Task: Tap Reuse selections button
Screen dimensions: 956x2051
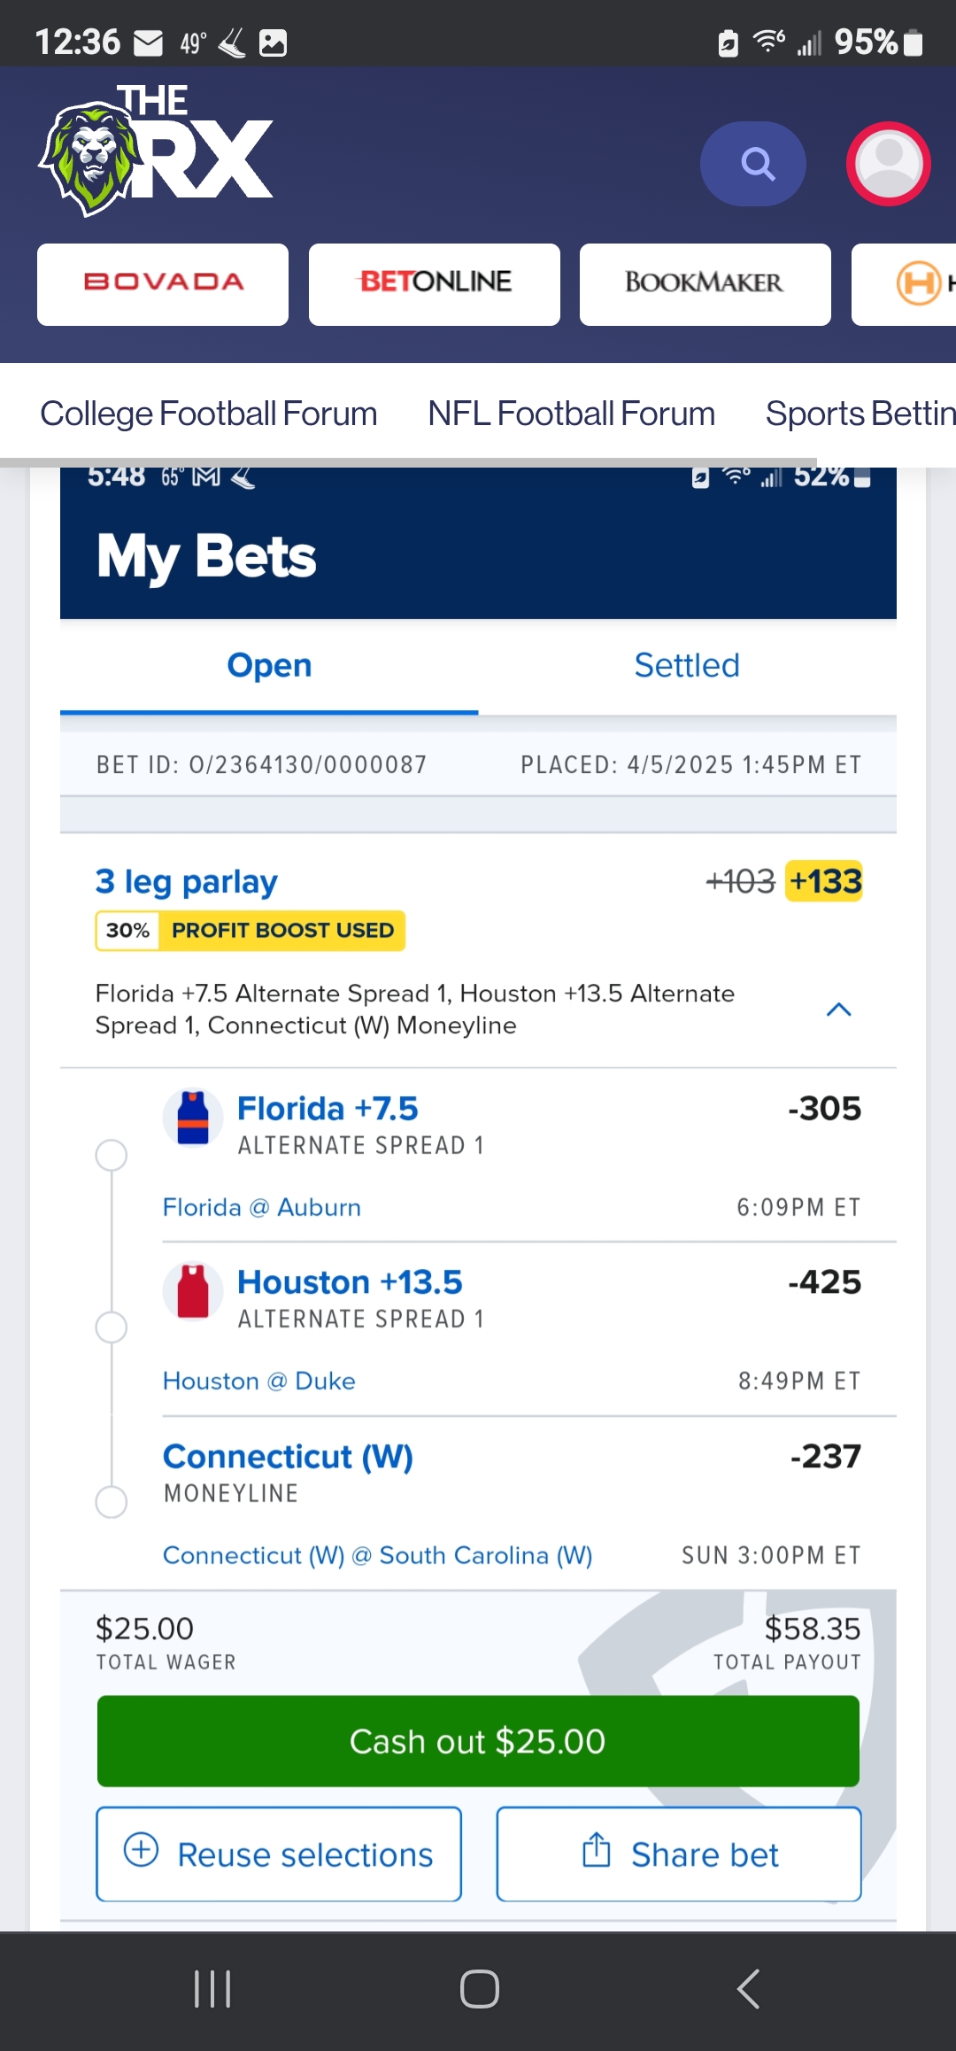Action: click(279, 1854)
